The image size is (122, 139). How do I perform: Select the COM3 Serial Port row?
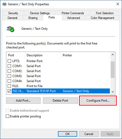pyautogui.click(x=58, y=76)
